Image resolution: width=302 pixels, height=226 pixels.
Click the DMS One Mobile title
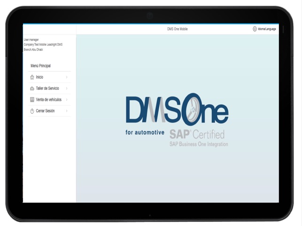tap(178, 29)
